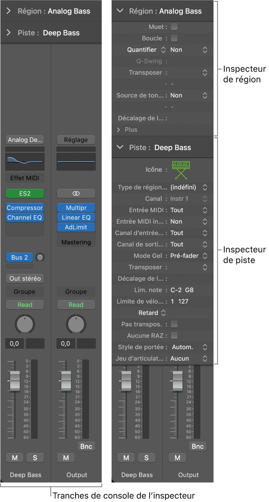Click the Deep Bass pan knob

pyautogui.click(x=25, y=324)
